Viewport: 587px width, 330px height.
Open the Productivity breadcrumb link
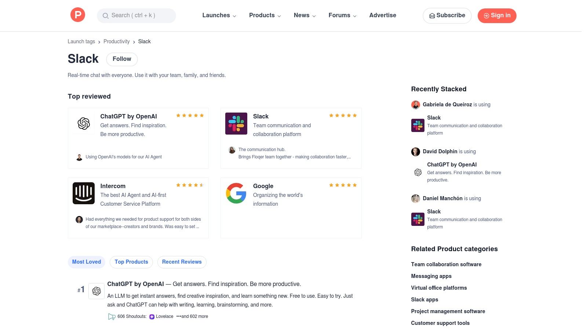[116, 41]
